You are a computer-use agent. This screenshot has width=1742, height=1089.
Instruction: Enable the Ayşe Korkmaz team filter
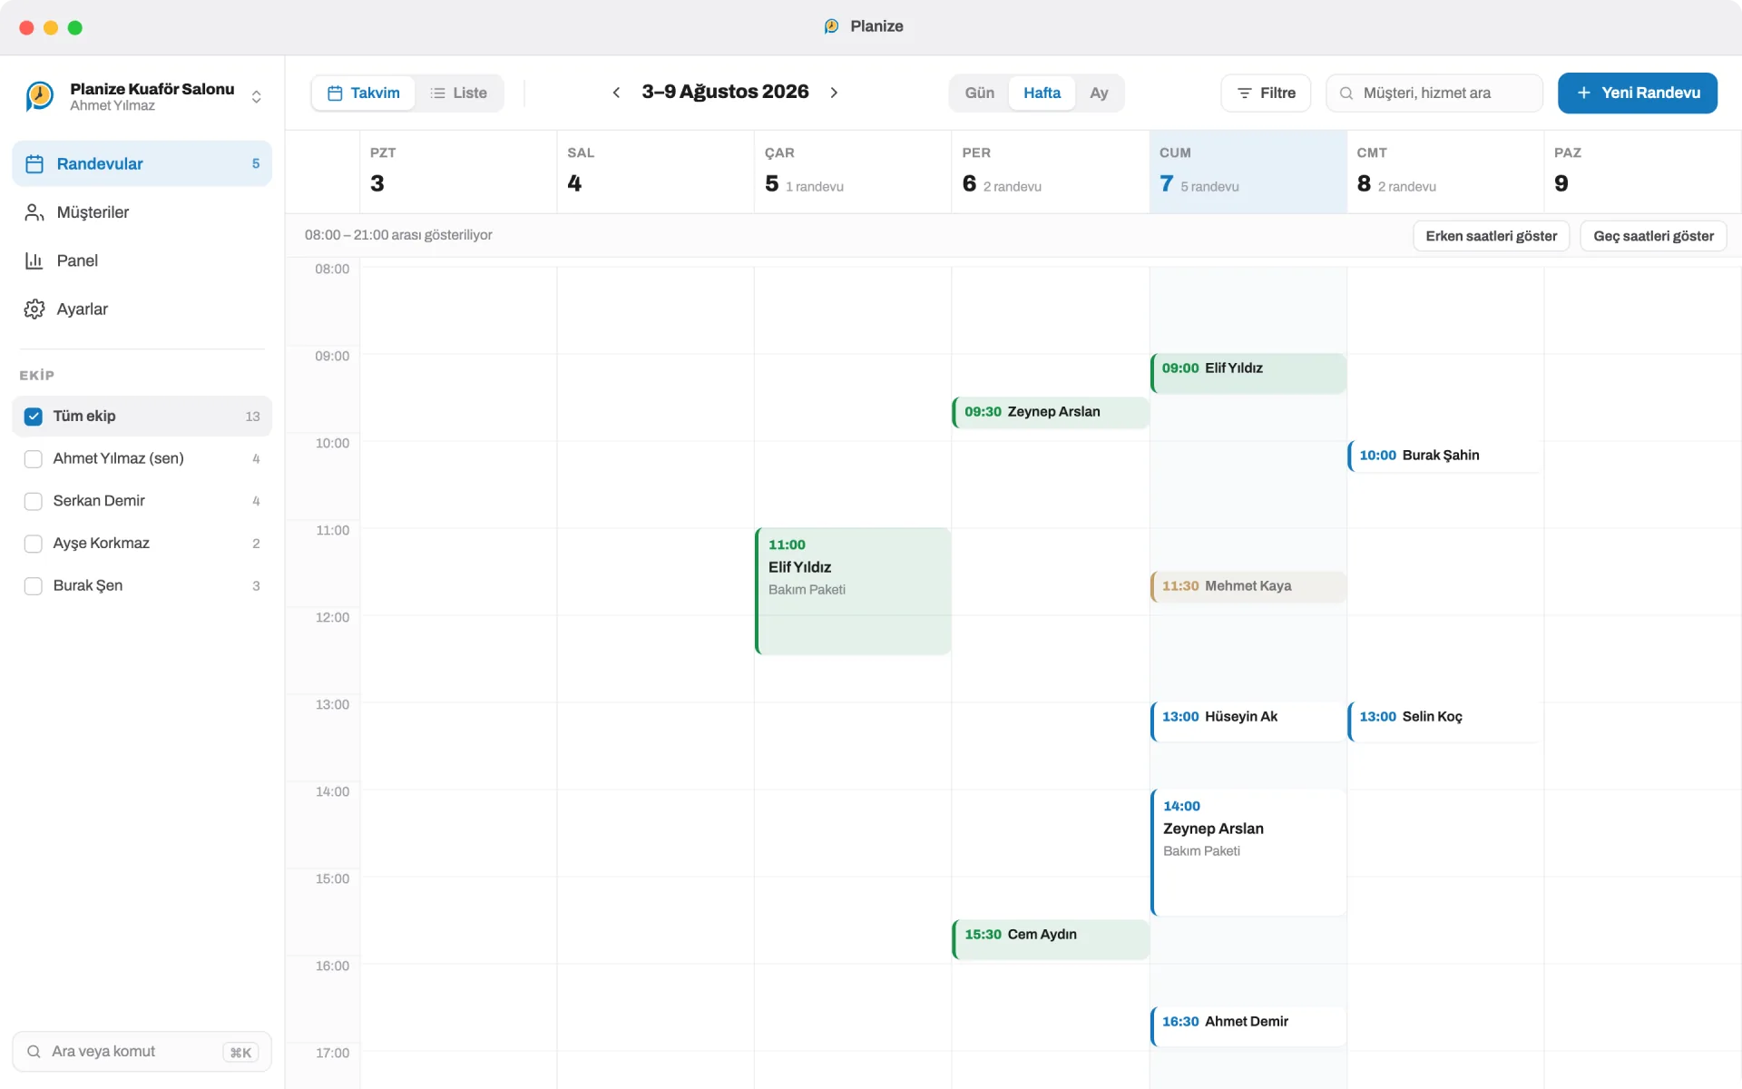[34, 544]
